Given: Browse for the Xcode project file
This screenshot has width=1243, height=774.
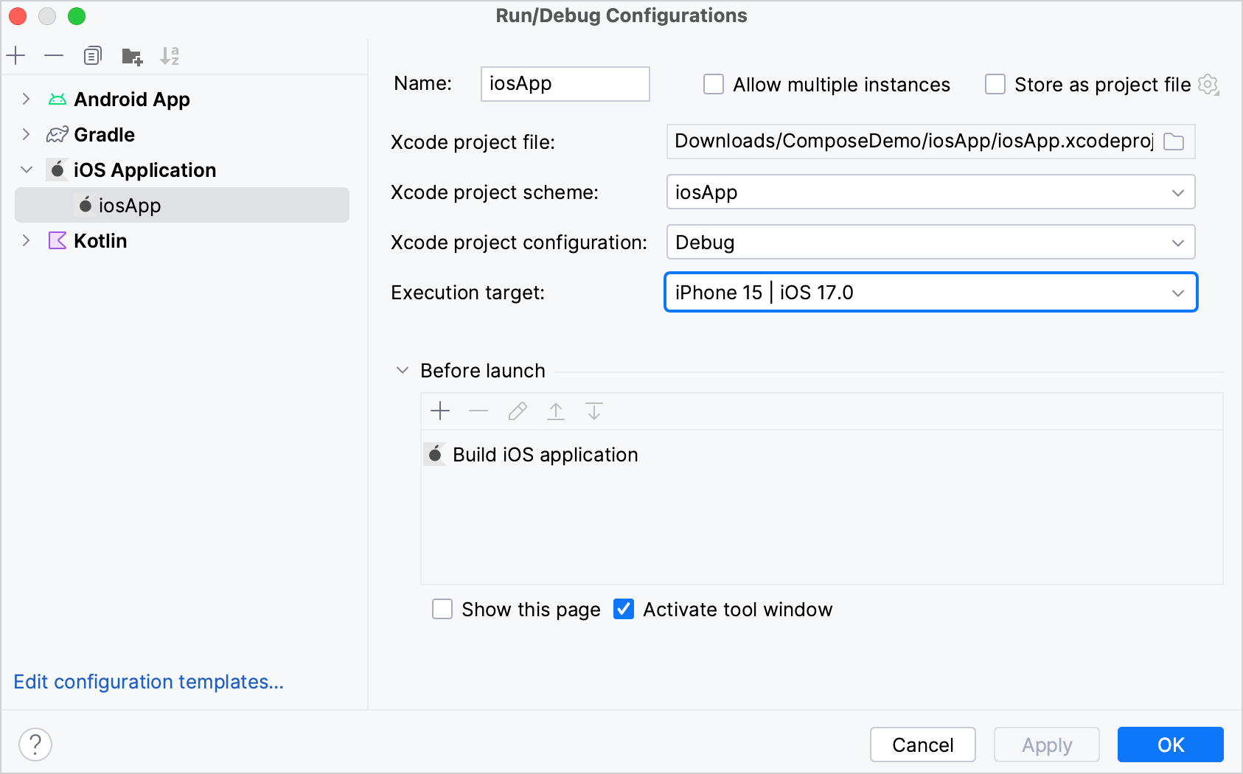Looking at the screenshot, I should pyautogui.click(x=1174, y=142).
